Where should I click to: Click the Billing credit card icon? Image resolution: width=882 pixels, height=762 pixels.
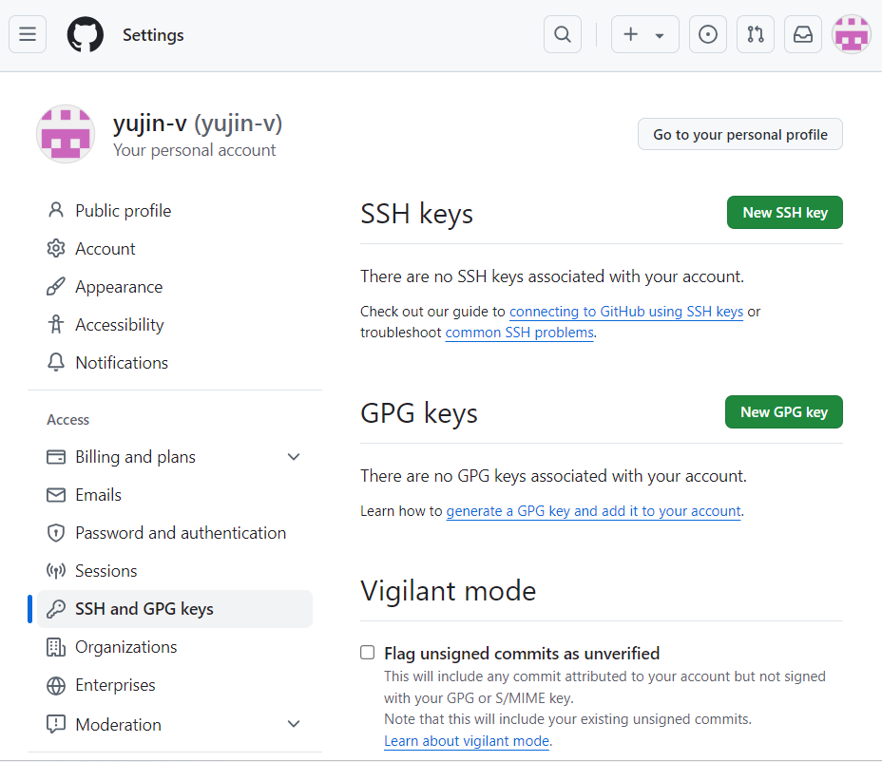point(56,457)
